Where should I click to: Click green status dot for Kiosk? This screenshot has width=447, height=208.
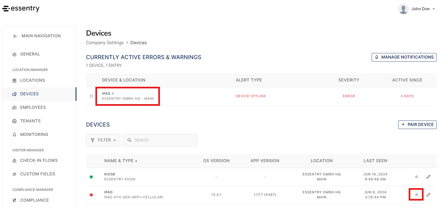pyautogui.click(x=91, y=177)
